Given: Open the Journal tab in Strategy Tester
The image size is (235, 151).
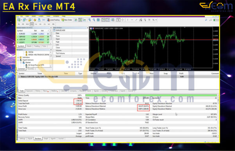Looking at the screenshot, I should (x=61, y=139).
